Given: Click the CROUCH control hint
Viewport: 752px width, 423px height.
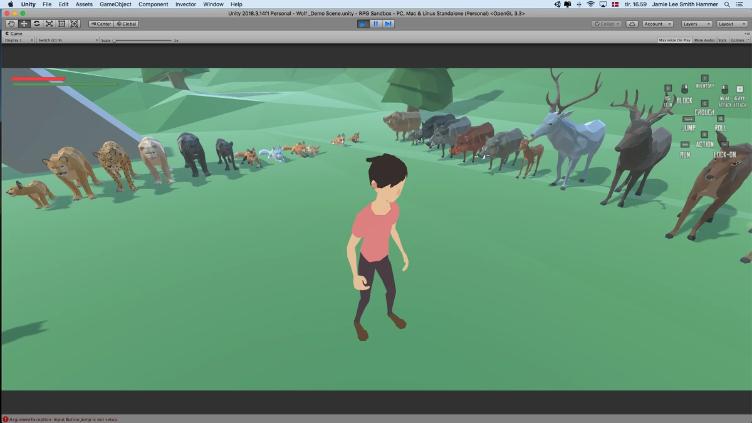Looking at the screenshot, I should (704, 109).
